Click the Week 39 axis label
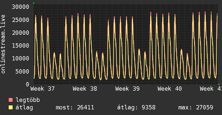The height and width of the screenshot is (115, 222). tap(127, 89)
